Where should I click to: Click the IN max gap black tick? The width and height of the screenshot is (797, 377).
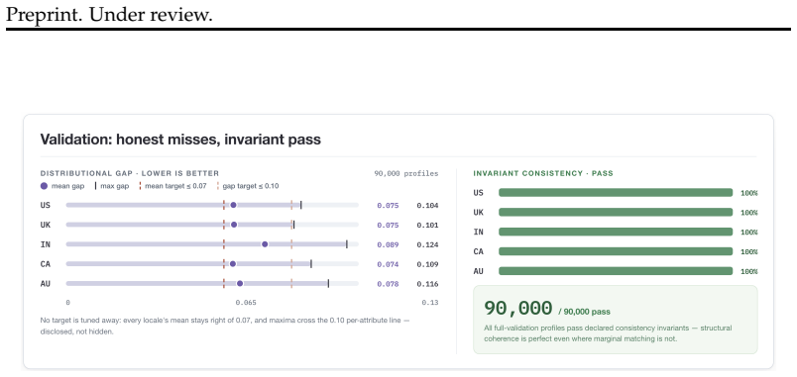(347, 244)
